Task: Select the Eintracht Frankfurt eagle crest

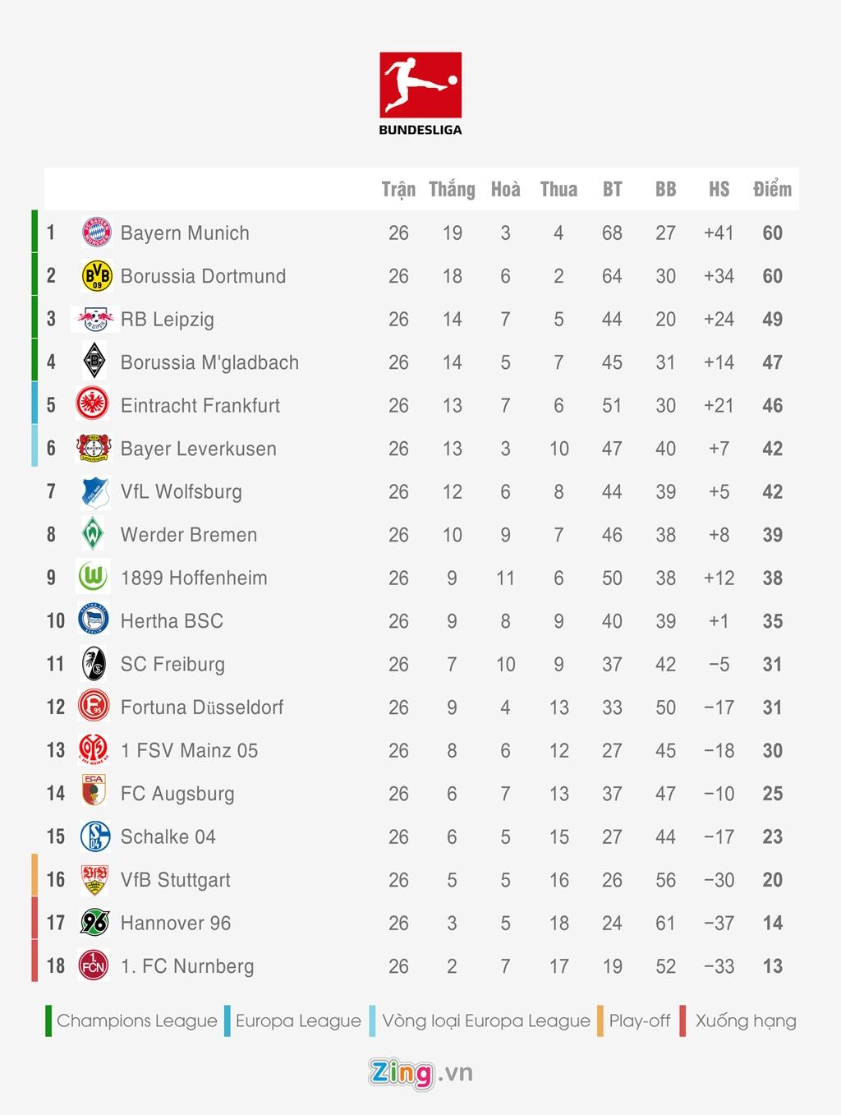Action: pyautogui.click(x=94, y=405)
